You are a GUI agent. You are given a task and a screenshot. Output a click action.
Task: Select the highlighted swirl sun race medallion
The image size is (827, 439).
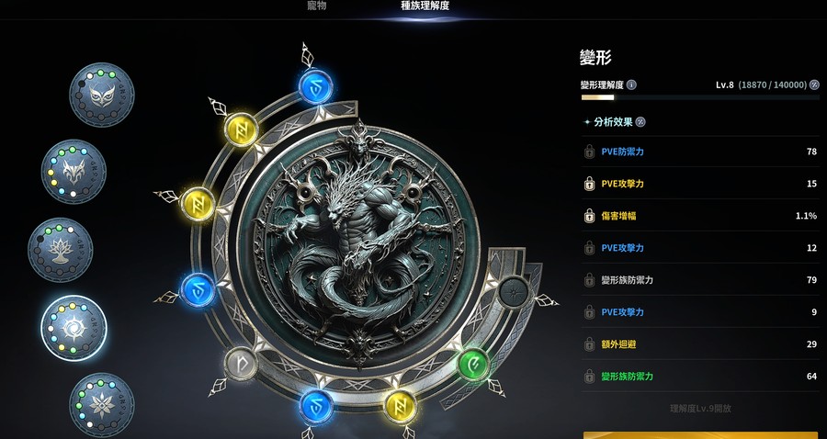[74, 328]
